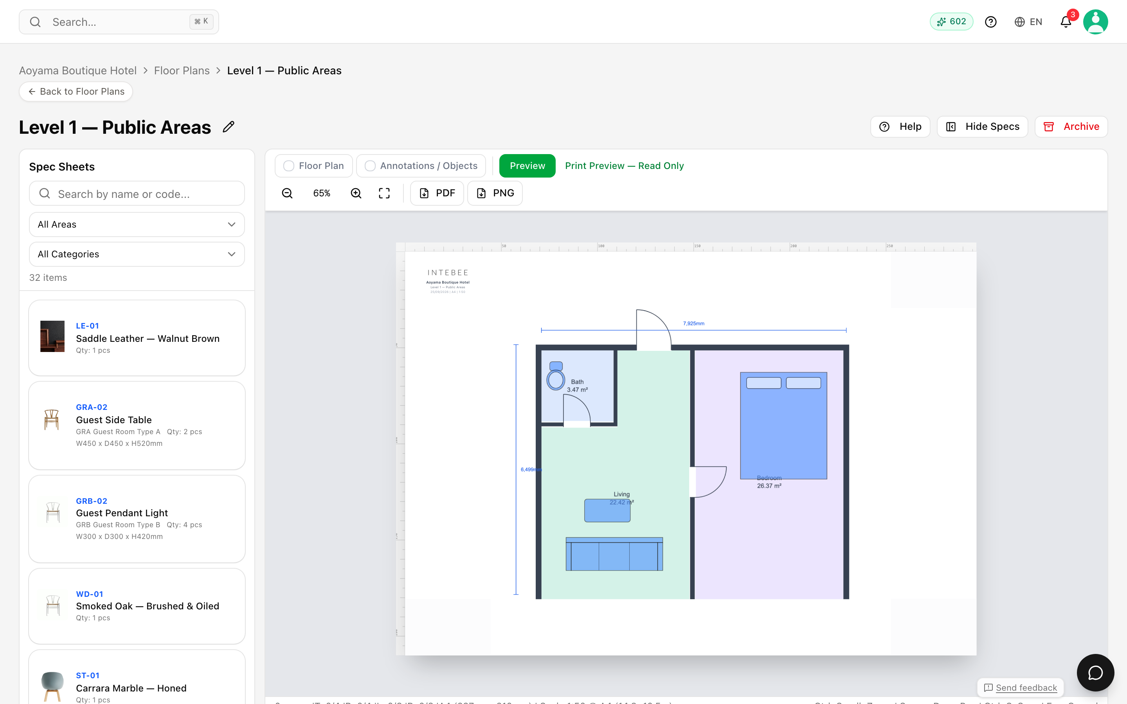Export the plan as PDF
Viewport: 1127px width, 704px height.
pos(437,193)
